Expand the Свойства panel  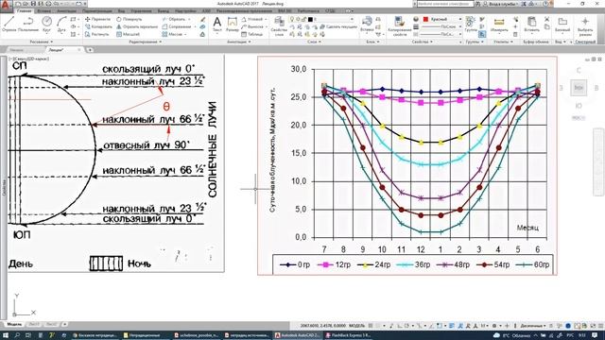(423, 42)
